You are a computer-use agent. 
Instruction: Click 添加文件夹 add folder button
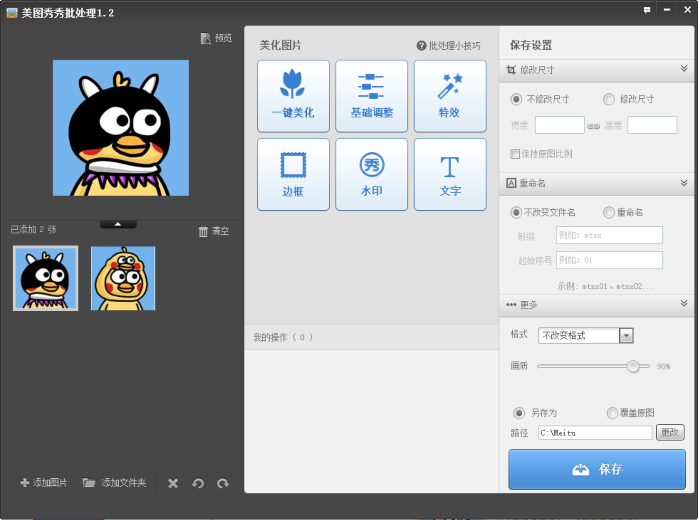(114, 483)
